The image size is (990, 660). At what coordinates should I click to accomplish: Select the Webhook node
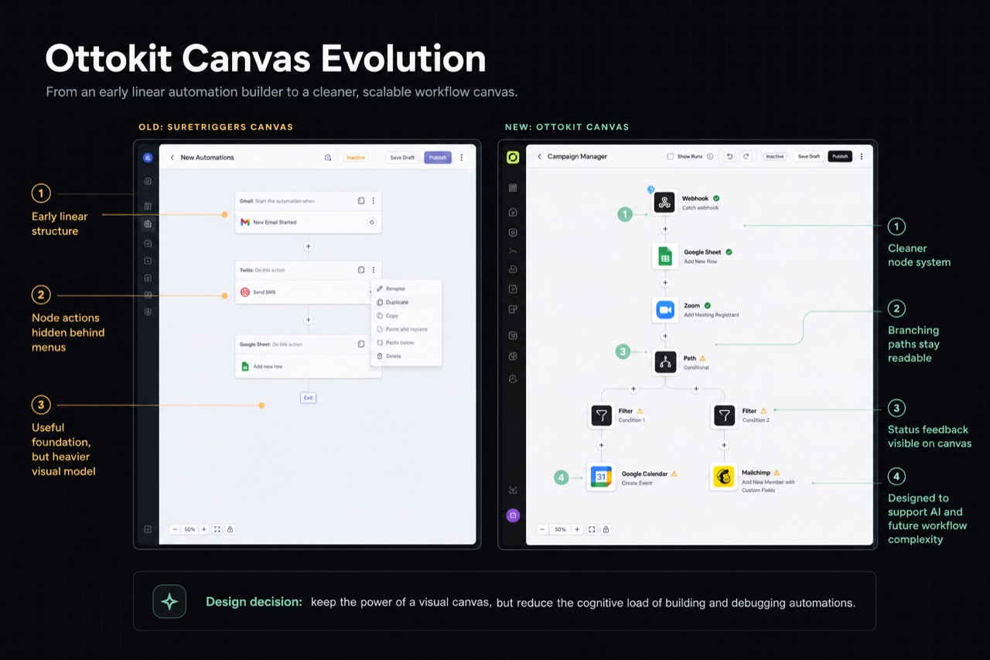(x=664, y=203)
